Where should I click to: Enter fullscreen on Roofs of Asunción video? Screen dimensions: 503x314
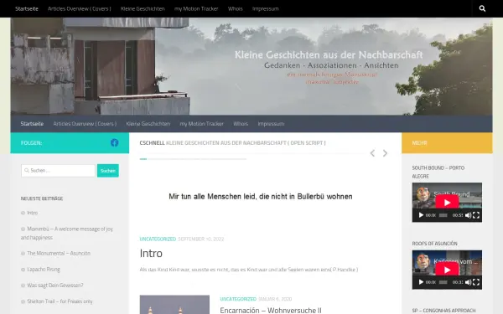pos(476,282)
